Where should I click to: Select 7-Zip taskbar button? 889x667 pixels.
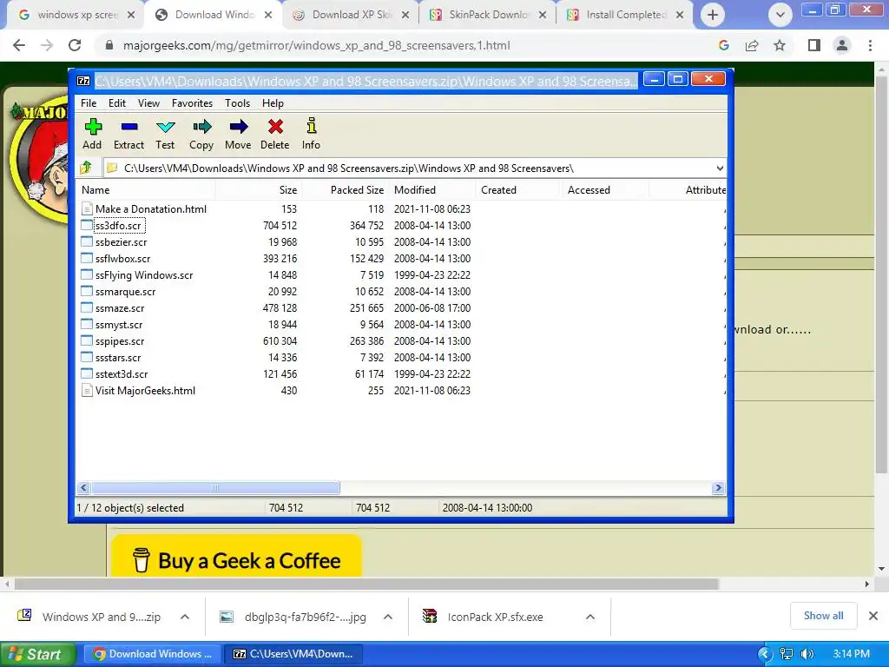point(293,654)
